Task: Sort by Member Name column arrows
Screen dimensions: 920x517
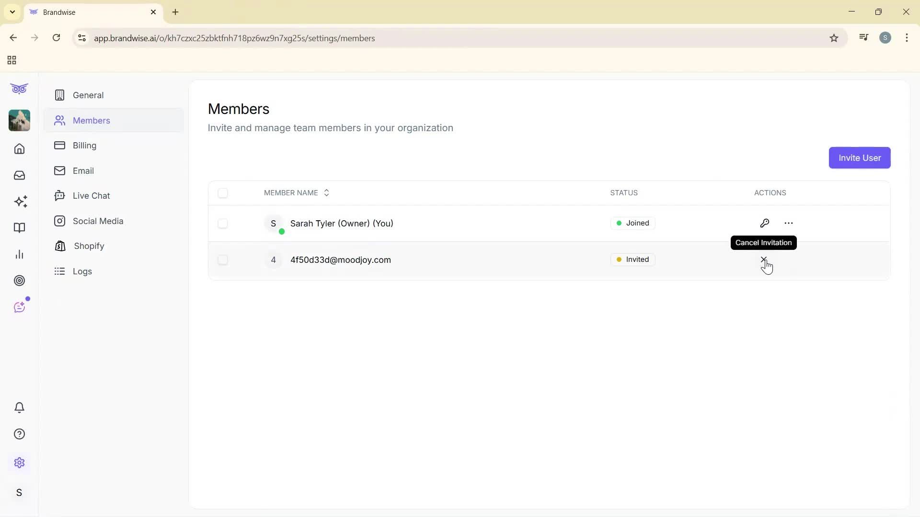Action: tap(326, 193)
